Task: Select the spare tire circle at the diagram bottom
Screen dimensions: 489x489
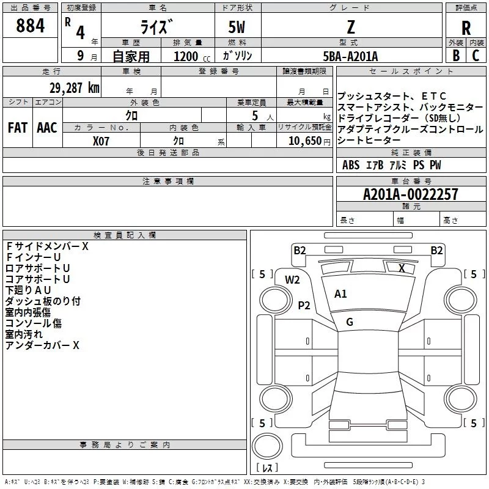Action: (x=267, y=445)
